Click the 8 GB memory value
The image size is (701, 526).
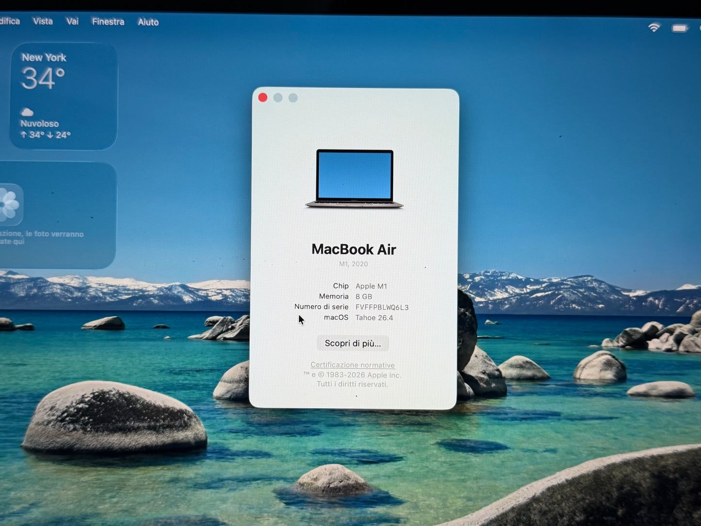364,296
